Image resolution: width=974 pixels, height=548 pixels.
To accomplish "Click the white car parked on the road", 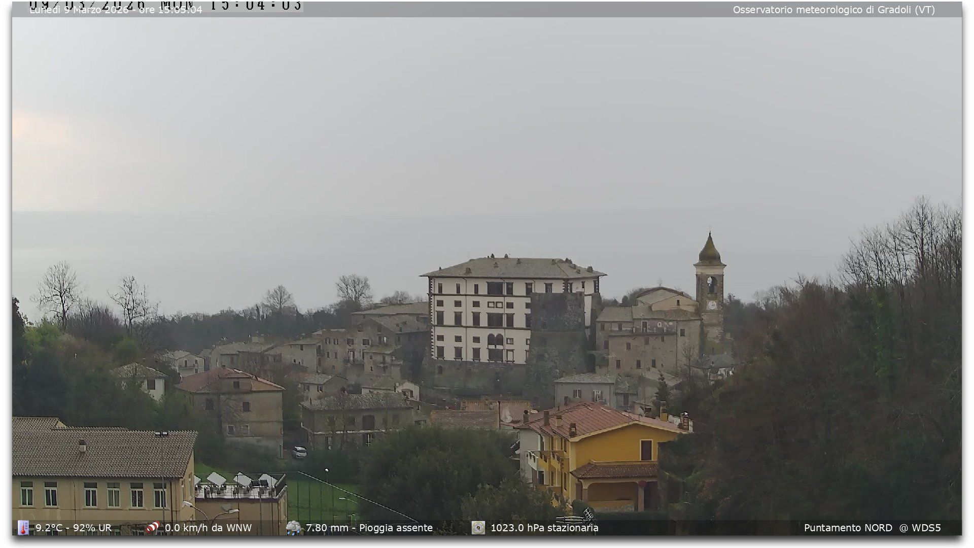I will (299, 452).
